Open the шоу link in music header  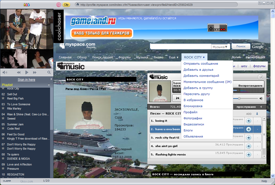tap(244, 66)
